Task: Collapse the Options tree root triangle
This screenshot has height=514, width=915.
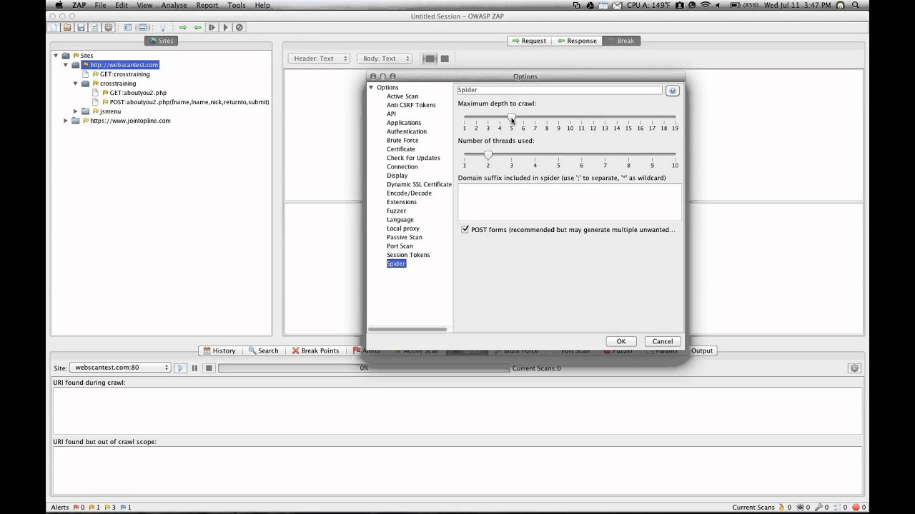Action: [x=371, y=87]
